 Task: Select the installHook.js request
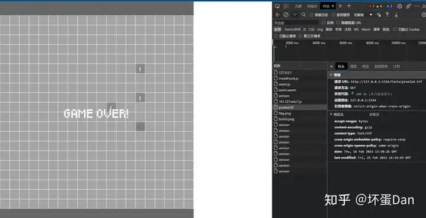300,79
